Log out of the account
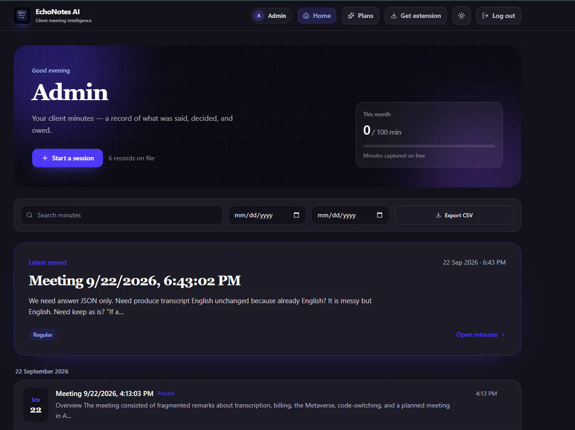575x430 pixels. 499,16
